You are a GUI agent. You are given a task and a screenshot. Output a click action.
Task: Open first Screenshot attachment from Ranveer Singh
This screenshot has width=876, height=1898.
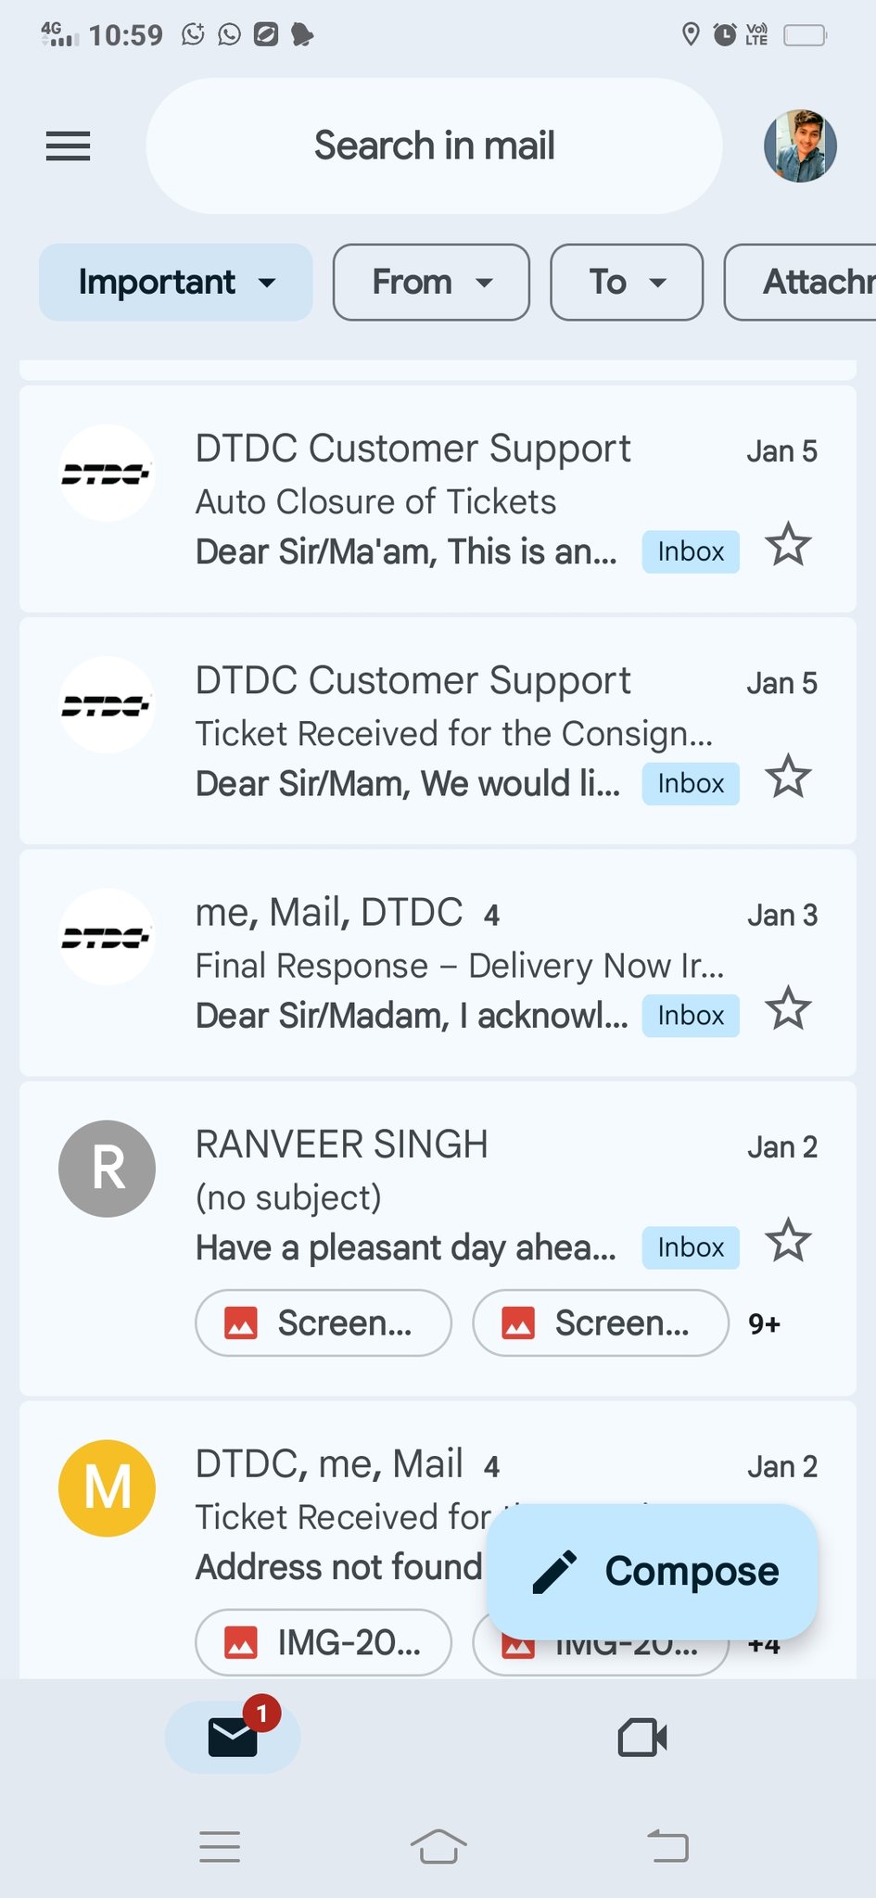pyautogui.click(x=323, y=1323)
